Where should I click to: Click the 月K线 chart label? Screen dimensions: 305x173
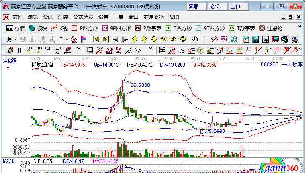pyautogui.click(x=9, y=61)
